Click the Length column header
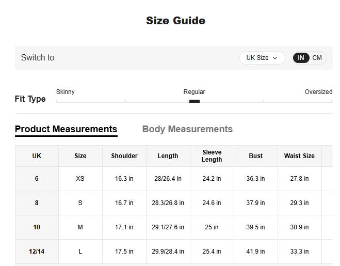Screen dimensions: 340x266 168,156
